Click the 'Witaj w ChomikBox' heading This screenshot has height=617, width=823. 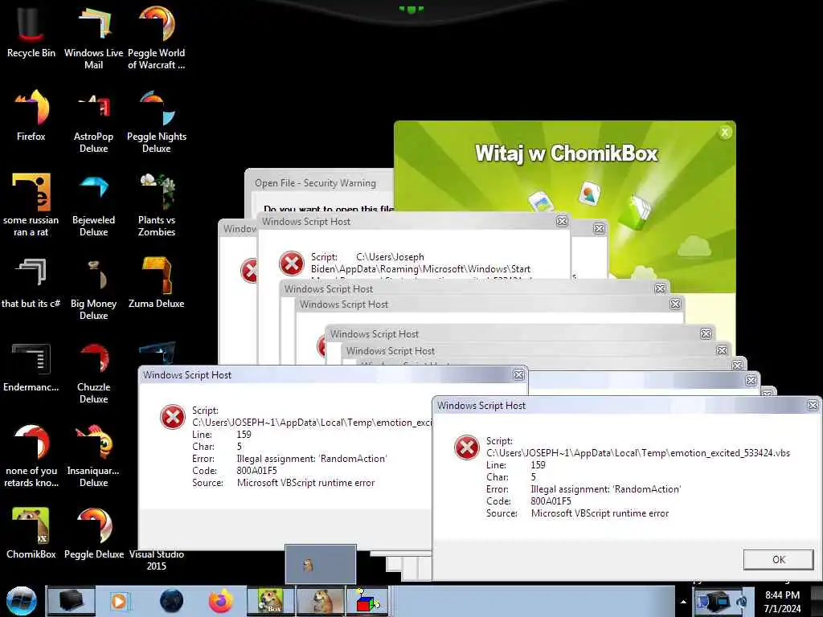[567, 153]
